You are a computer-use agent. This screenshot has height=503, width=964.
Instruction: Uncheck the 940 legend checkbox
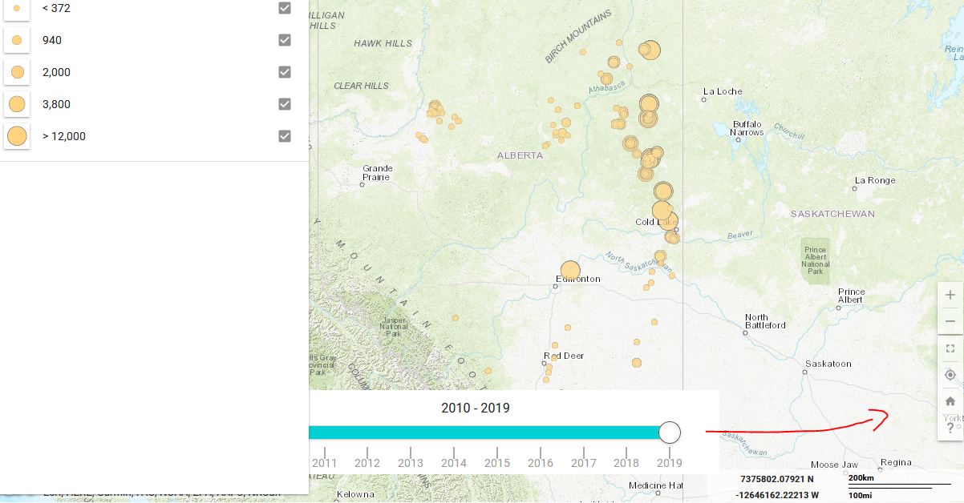[x=285, y=40]
